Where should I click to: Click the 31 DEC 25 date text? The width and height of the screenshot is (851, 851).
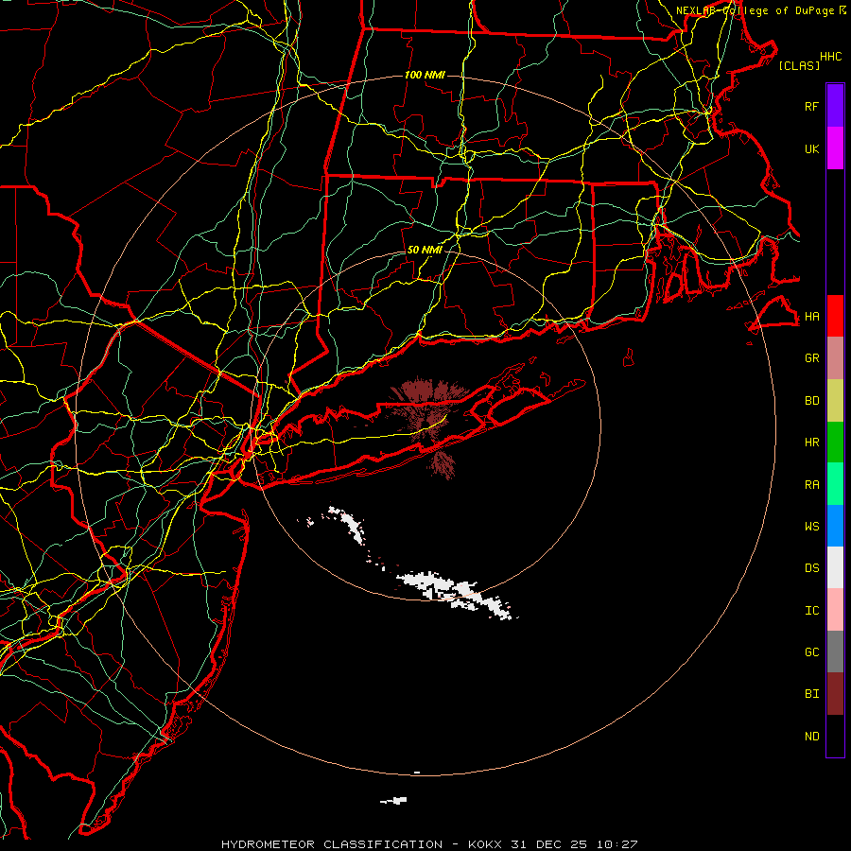coord(549,844)
